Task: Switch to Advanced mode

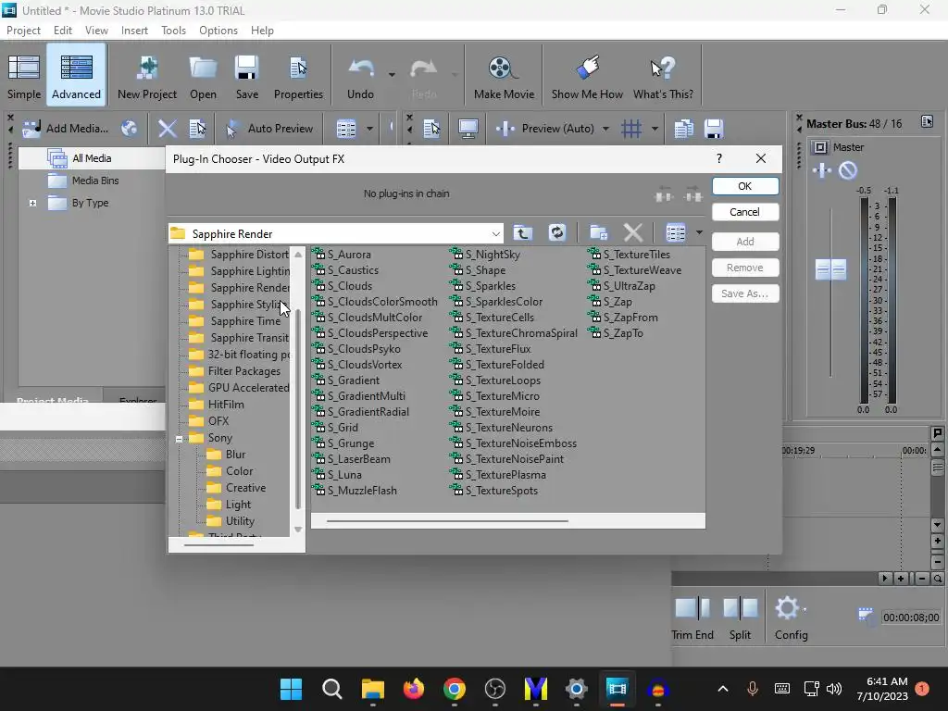Action: point(76,76)
